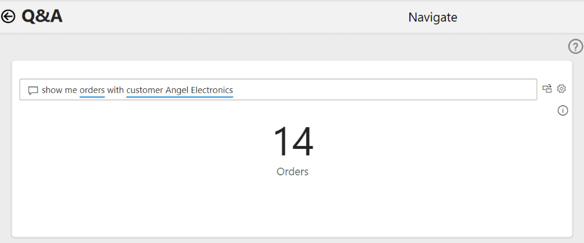The height and width of the screenshot is (243, 584).
Task: Click the "Orders" label under the number
Action: [293, 172]
